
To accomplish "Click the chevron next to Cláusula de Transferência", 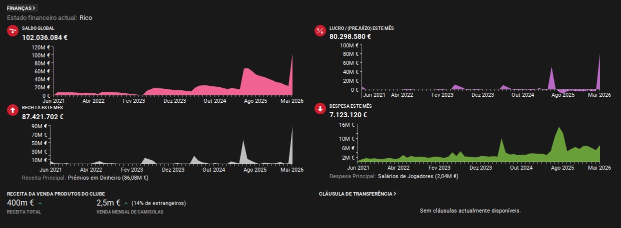I will (x=394, y=194).
